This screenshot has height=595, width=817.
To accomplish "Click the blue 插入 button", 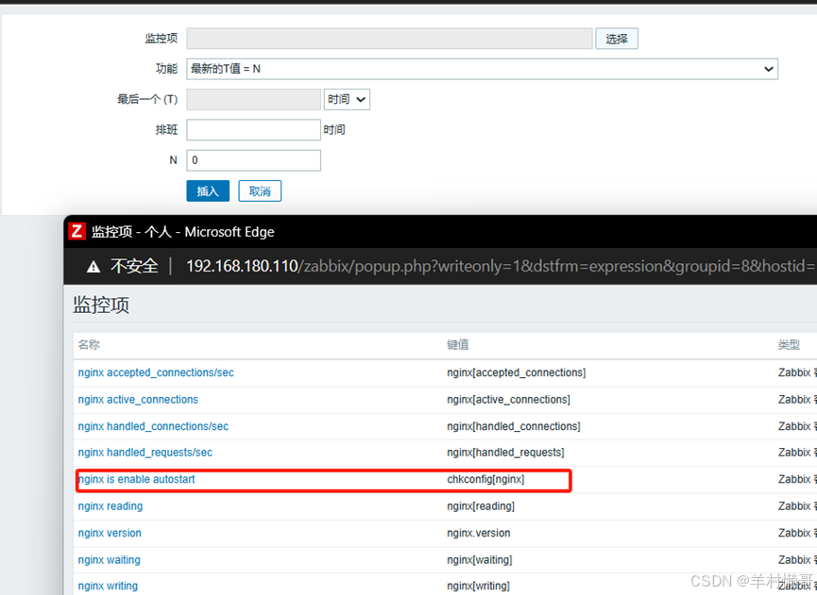I will tap(208, 190).
